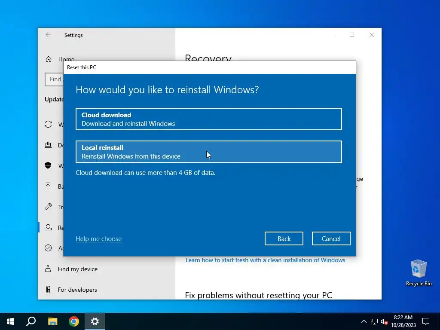440x330 pixels.
Task: Close the Settings window
Action: tap(372, 35)
